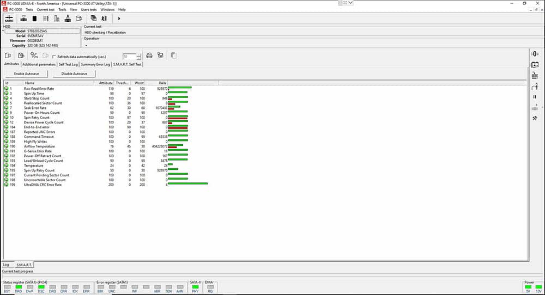545x295 pixels.
Task: Switch to Additional parameters tab
Action: (x=39, y=64)
